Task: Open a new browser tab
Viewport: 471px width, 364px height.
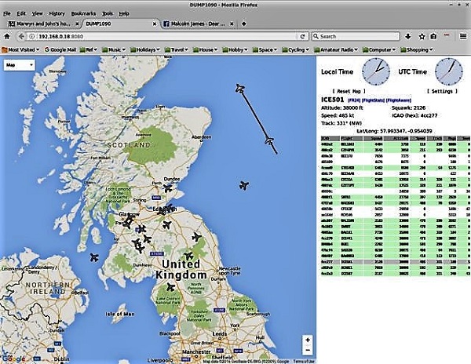Action: [244, 24]
